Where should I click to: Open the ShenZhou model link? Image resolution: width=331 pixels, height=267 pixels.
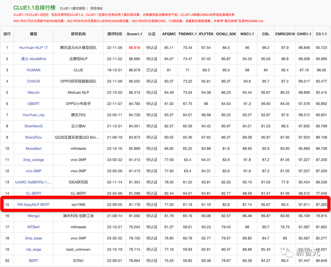coord(33,137)
